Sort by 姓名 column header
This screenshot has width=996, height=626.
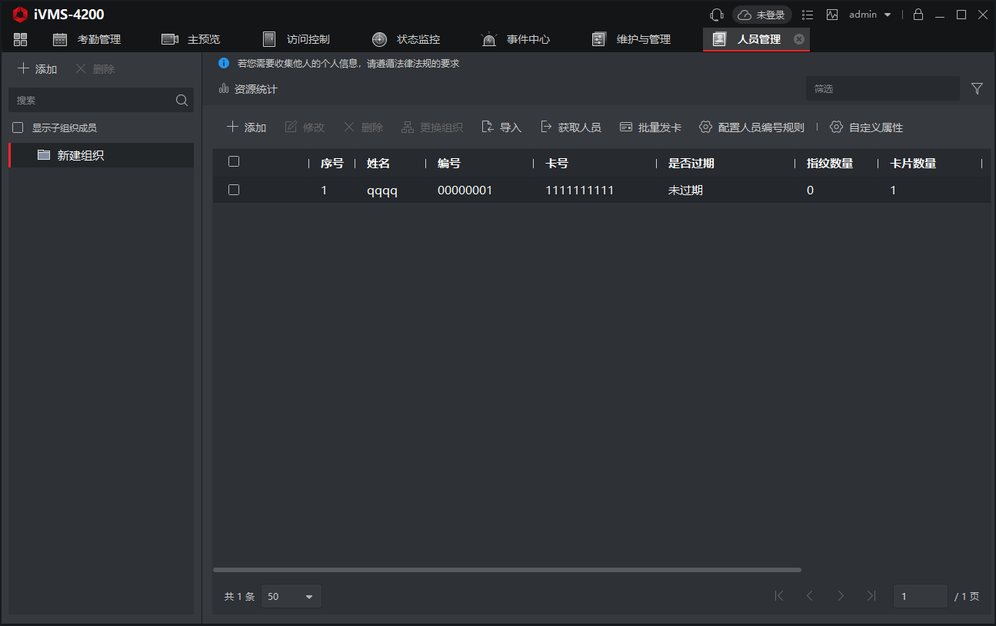point(378,164)
